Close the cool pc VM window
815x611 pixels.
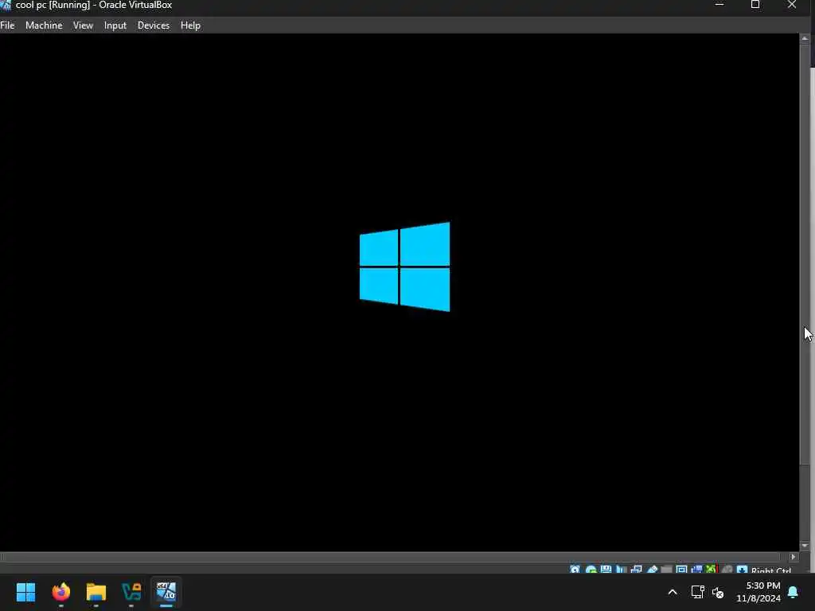(x=792, y=5)
